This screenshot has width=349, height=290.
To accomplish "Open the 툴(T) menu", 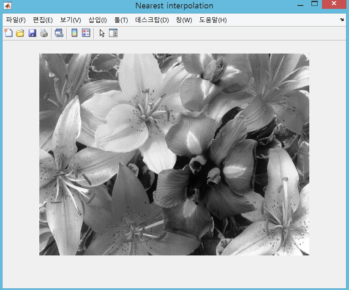I will tap(120, 20).
